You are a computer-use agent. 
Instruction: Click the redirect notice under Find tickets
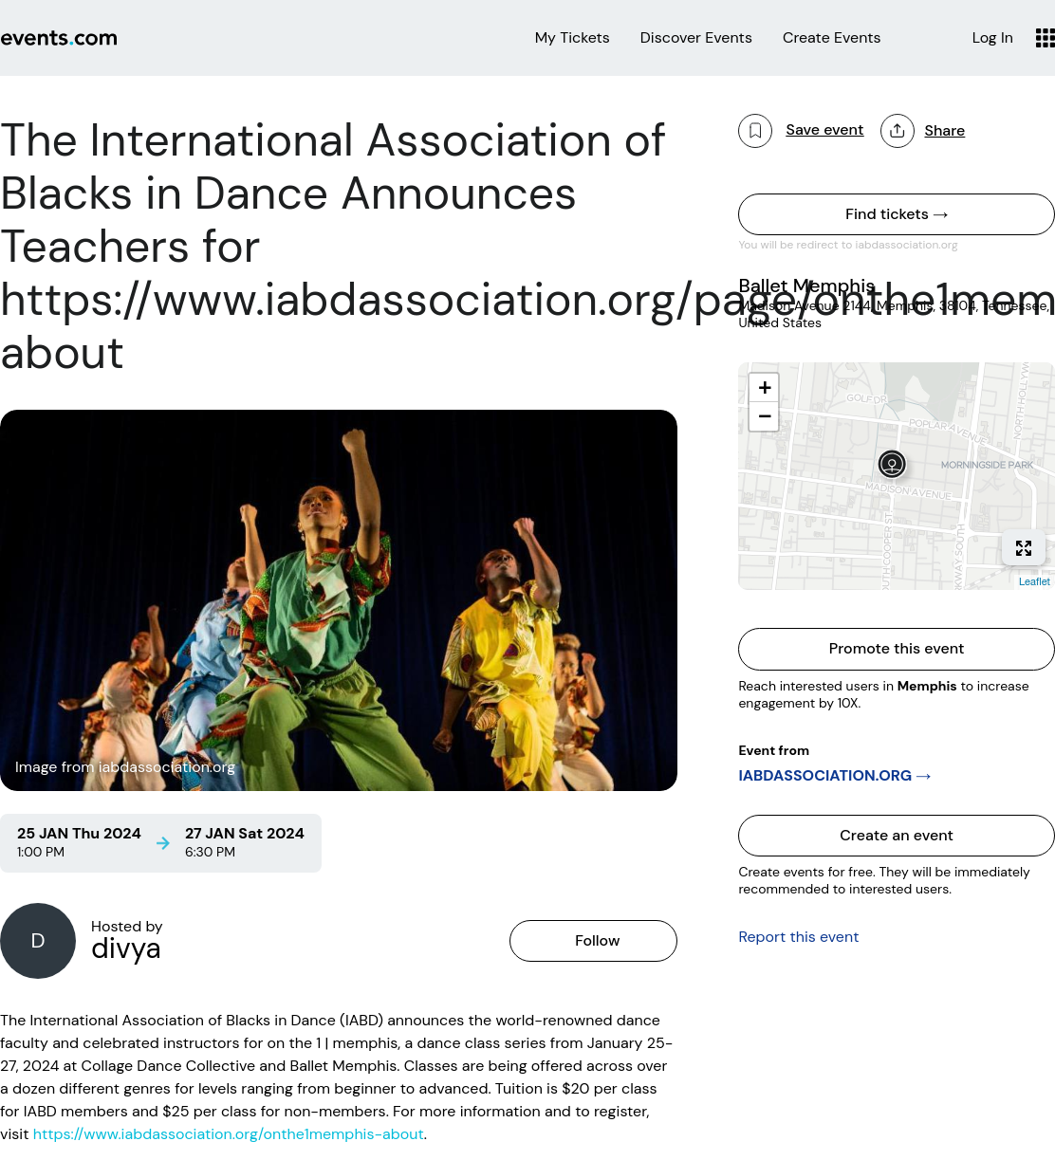click(x=848, y=245)
